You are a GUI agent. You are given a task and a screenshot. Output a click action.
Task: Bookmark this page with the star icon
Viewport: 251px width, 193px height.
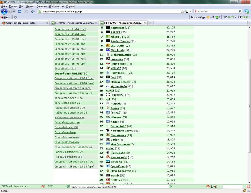[182, 11]
